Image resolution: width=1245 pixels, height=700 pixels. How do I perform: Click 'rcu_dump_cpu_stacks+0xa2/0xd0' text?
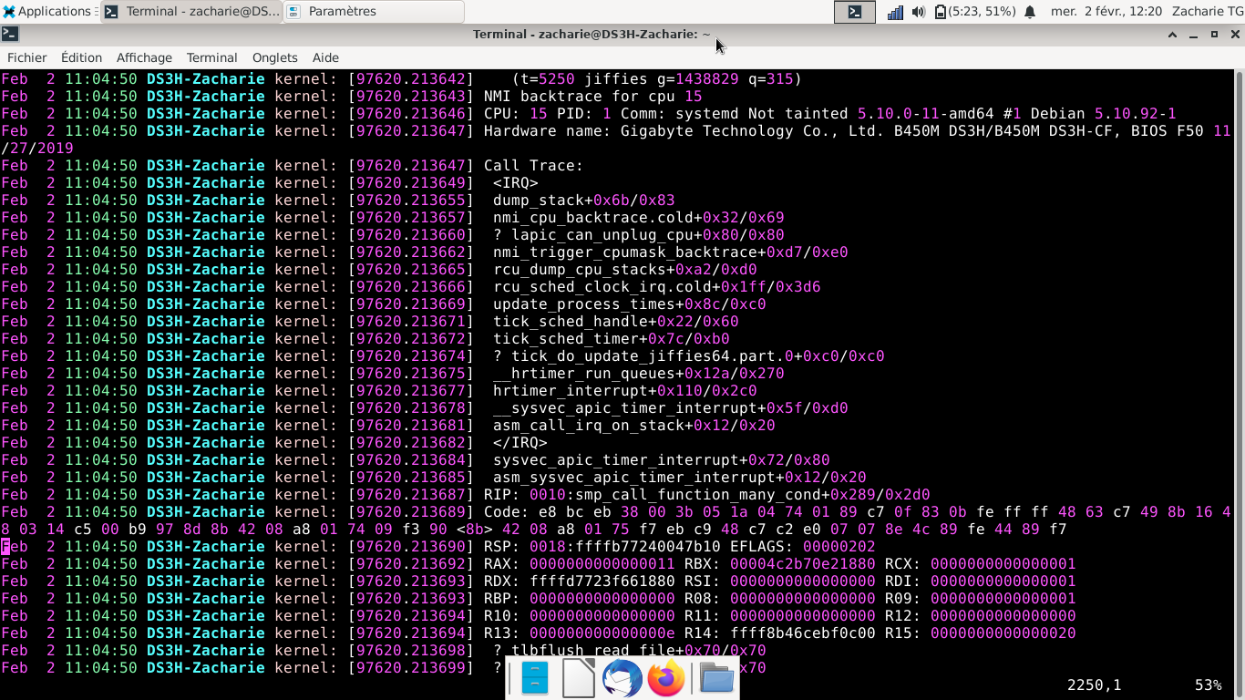point(625,270)
